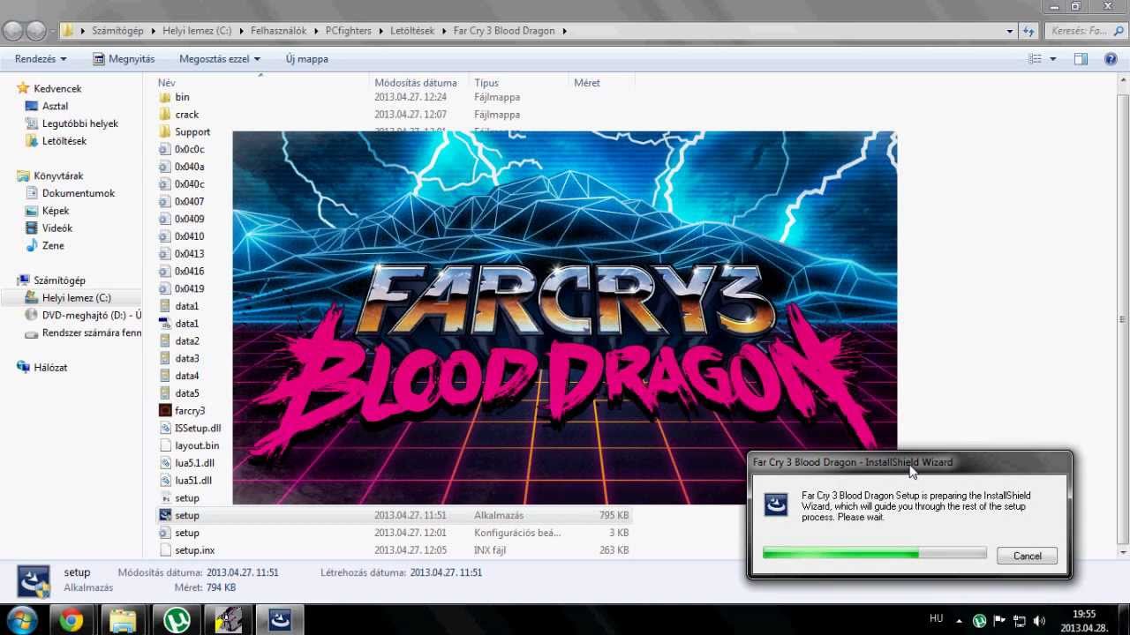The image size is (1130, 635).
Task: Click the uTorrent tray icon
Action: pyautogui.click(x=979, y=621)
